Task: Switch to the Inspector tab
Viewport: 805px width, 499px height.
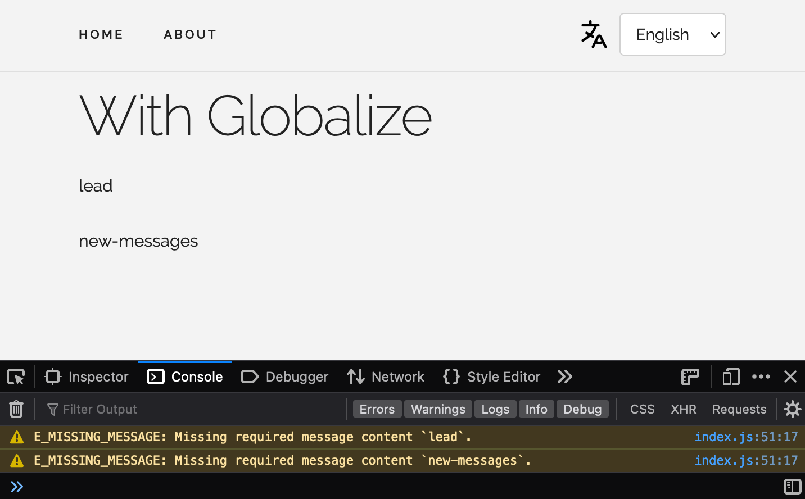Action: click(x=86, y=376)
